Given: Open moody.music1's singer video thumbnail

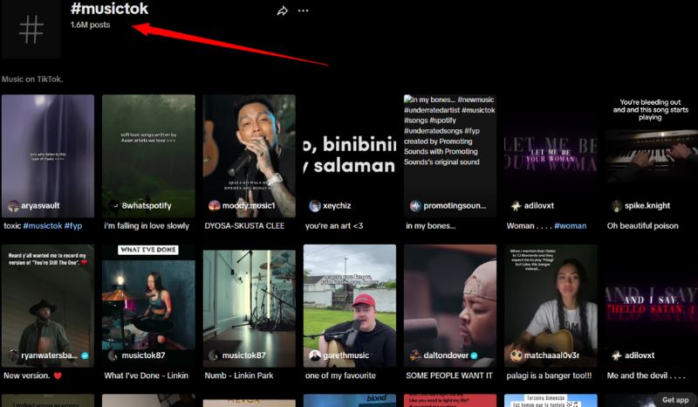Looking at the screenshot, I should pyautogui.click(x=250, y=155).
